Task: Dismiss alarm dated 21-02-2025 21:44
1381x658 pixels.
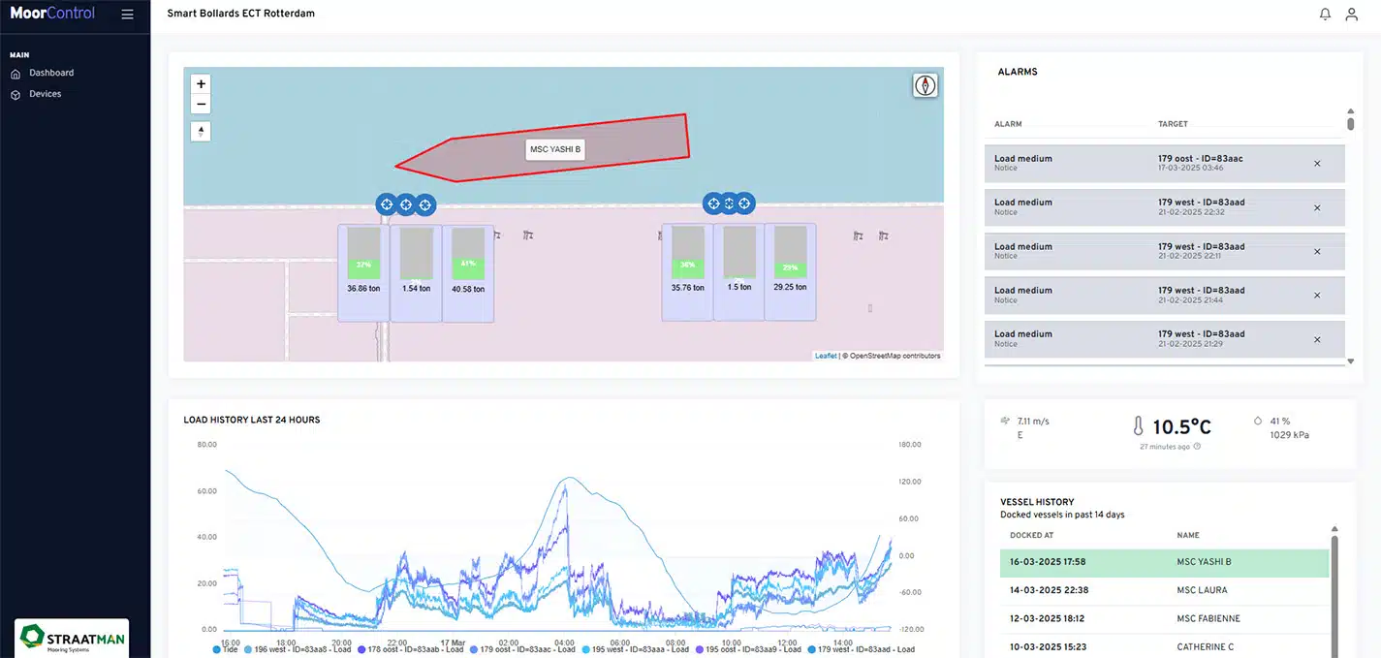Action: [x=1317, y=296]
